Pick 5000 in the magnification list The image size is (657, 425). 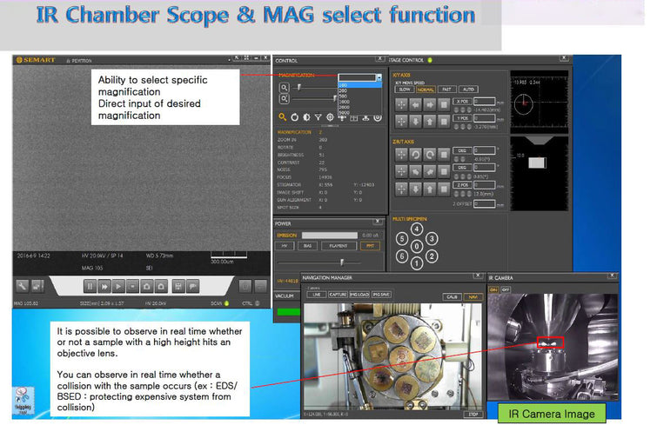point(360,112)
